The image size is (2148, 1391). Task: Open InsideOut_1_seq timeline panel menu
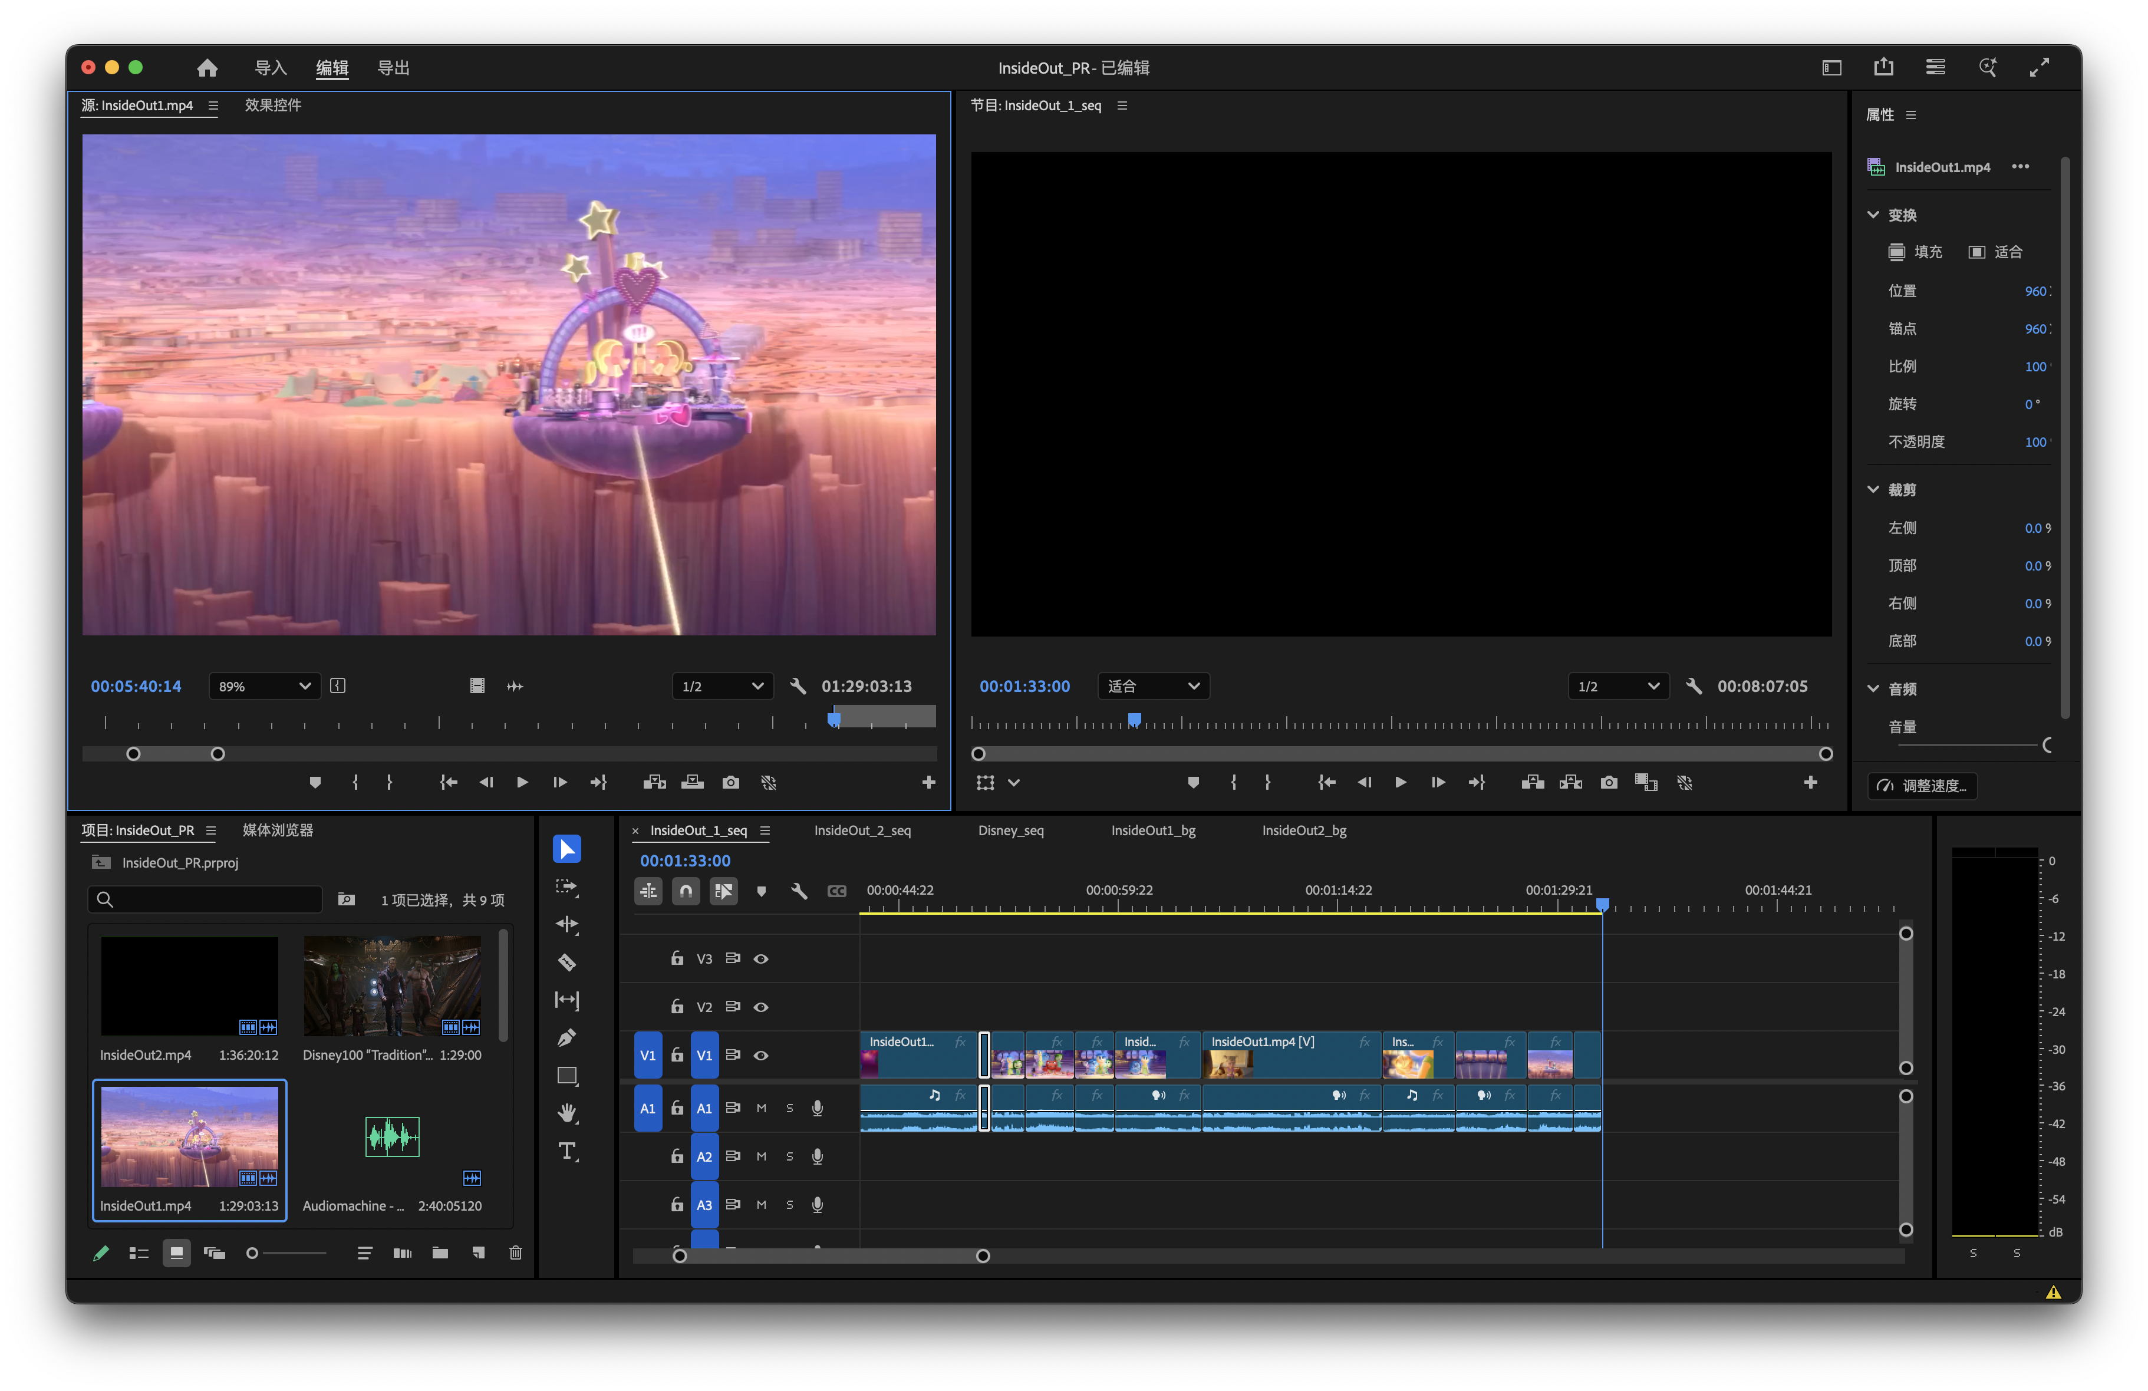click(765, 830)
